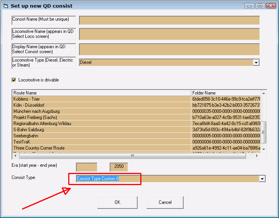The height and width of the screenshot is (218, 279).
Task: Sort by Route Name column header
Action: click(102, 93)
